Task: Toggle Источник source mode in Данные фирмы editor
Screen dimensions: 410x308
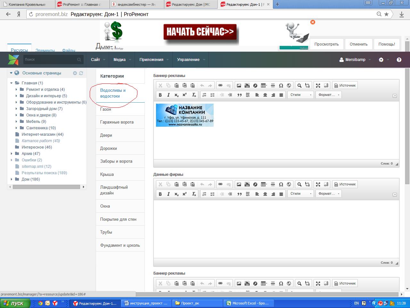Action: tap(345, 184)
